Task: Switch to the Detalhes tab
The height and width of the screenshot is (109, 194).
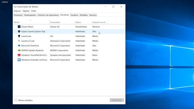Action: [84, 15]
